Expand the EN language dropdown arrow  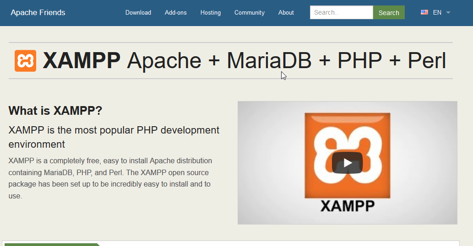point(448,13)
